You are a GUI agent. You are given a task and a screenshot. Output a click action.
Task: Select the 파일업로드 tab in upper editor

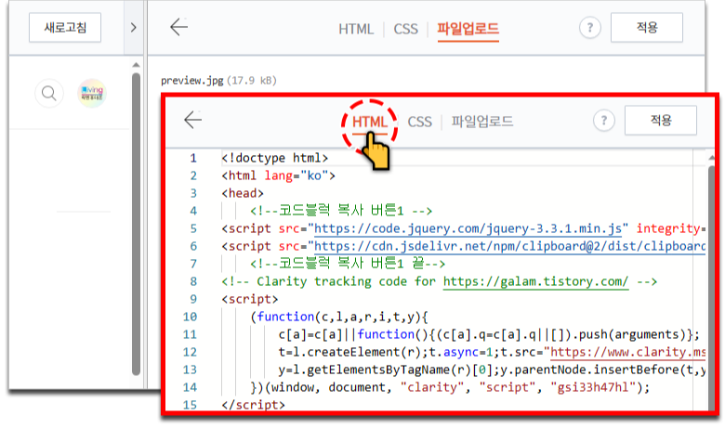click(468, 29)
